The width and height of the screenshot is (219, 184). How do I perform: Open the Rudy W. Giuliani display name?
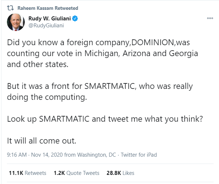point(49,19)
